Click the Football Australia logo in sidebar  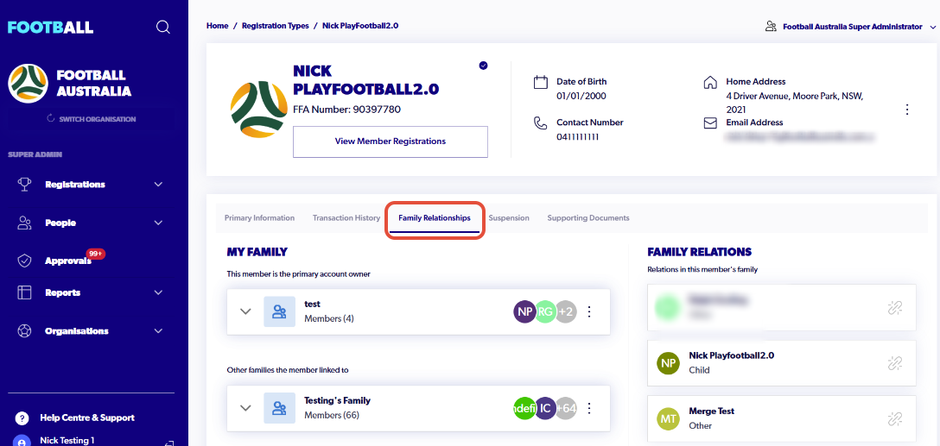point(29,83)
